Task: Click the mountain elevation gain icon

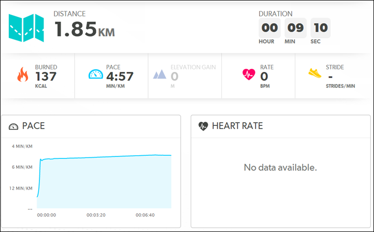Action: point(160,74)
